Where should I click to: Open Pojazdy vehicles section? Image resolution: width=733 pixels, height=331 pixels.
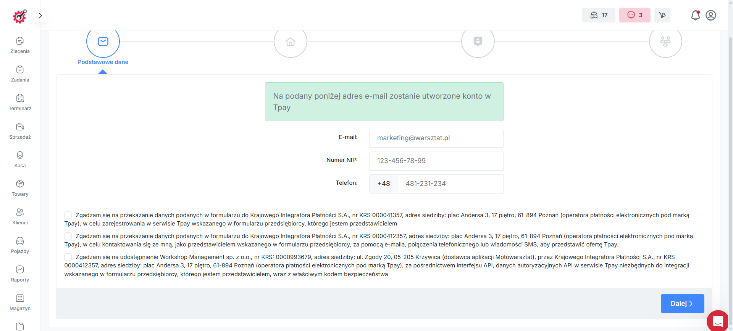(x=20, y=245)
